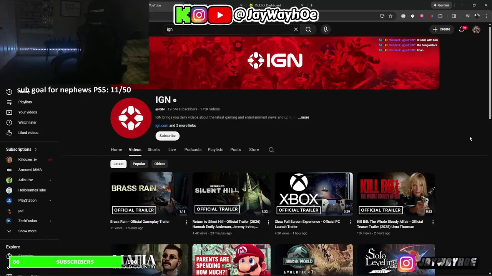Open the notifications bell
The height and width of the screenshot is (276, 492).
pyautogui.click(x=462, y=29)
